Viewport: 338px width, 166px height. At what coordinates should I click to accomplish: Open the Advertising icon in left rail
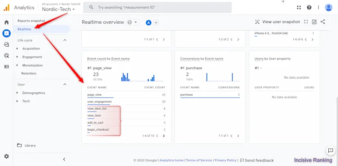pos(6,56)
